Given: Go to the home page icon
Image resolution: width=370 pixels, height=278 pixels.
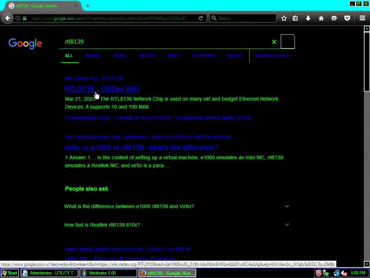Looking at the screenshot, I should [321, 18].
